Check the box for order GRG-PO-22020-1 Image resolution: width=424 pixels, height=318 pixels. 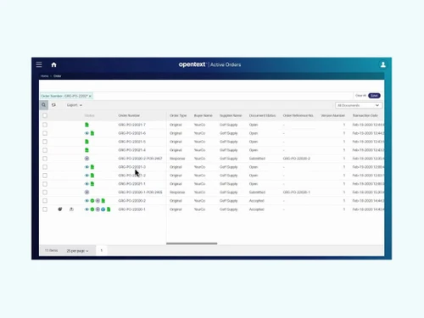click(45, 209)
